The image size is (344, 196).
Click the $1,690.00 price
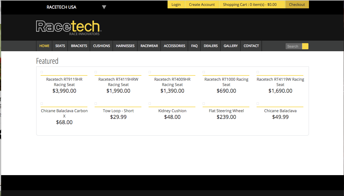pyautogui.click(x=280, y=91)
